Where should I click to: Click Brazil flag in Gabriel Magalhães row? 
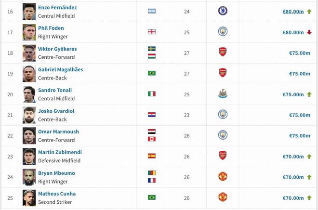pyautogui.click(x=152, y=73)
